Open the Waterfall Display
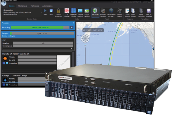172x115 pixels. 73,13
